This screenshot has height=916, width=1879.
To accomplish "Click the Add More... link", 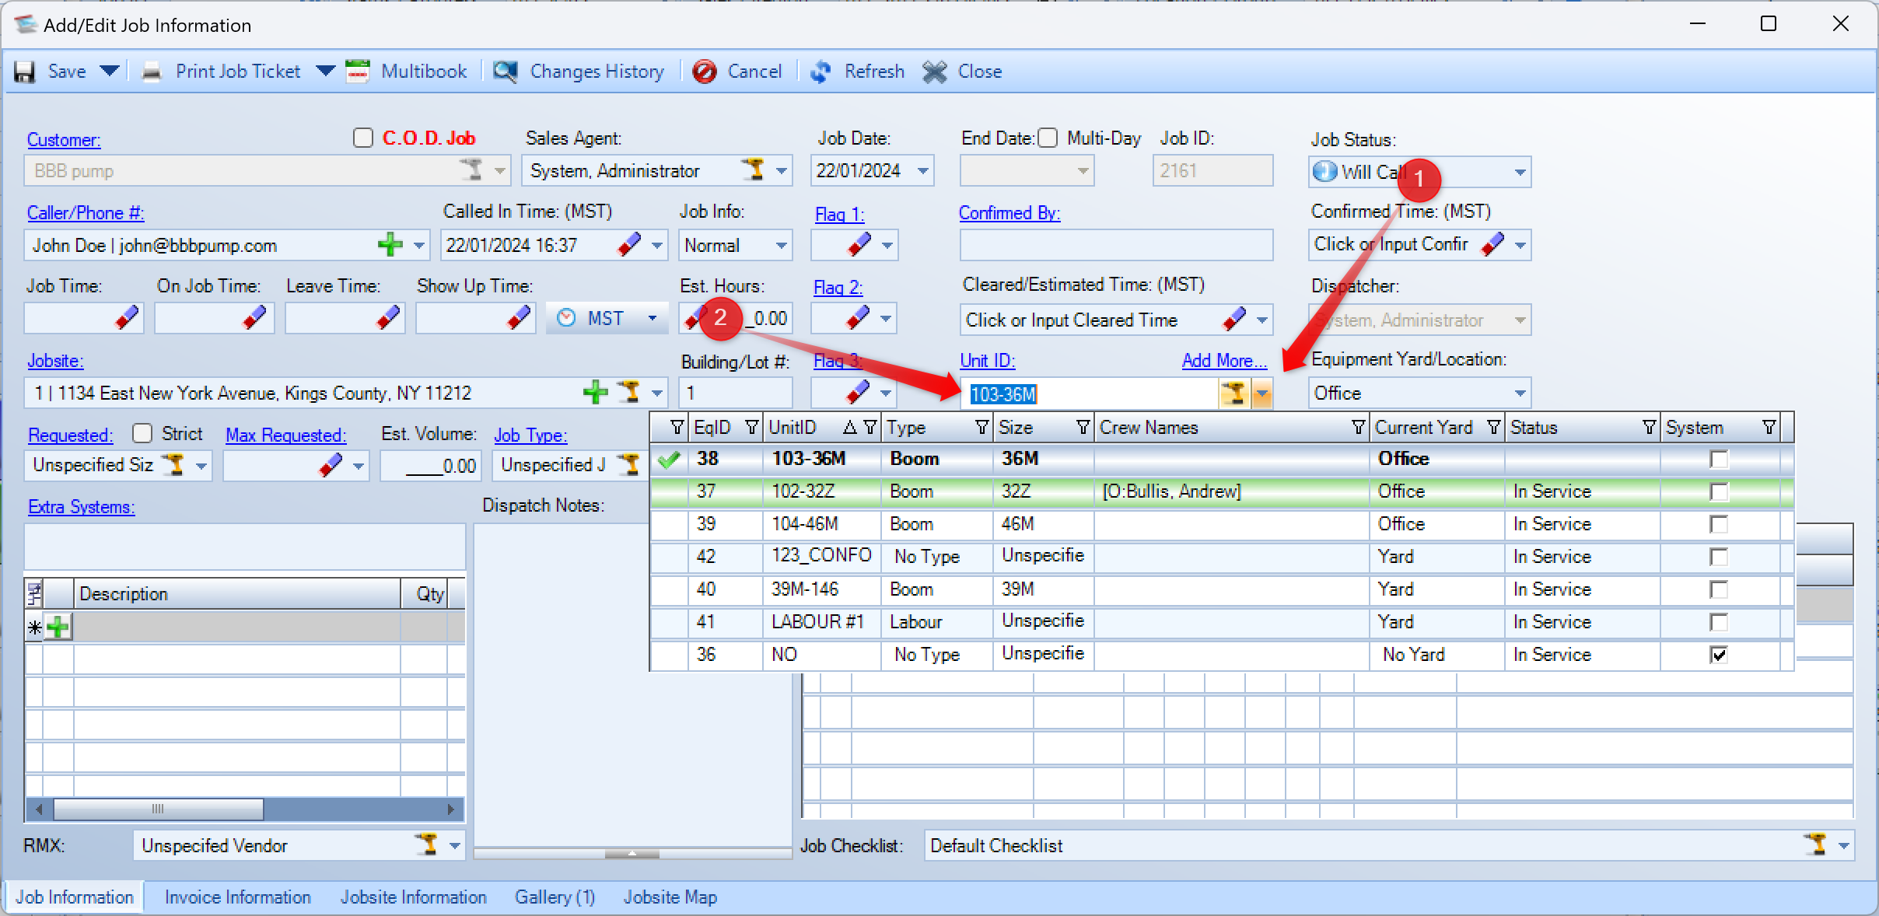I will pyautogui.click(x=1224, y=361).
